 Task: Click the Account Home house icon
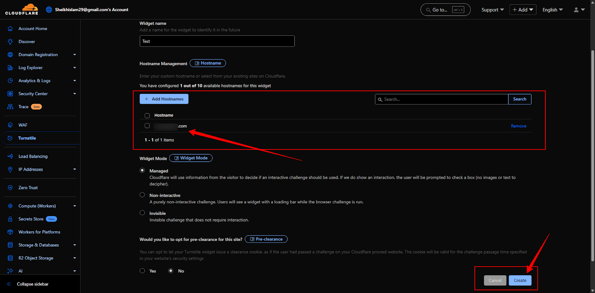click(10, 29)
